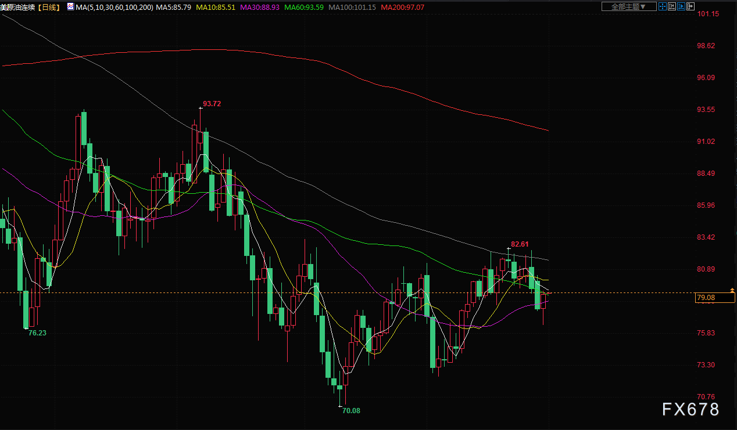737x430 pixels.
Task: Click the 93.72 high price label
Action: [x=212, y=104]
